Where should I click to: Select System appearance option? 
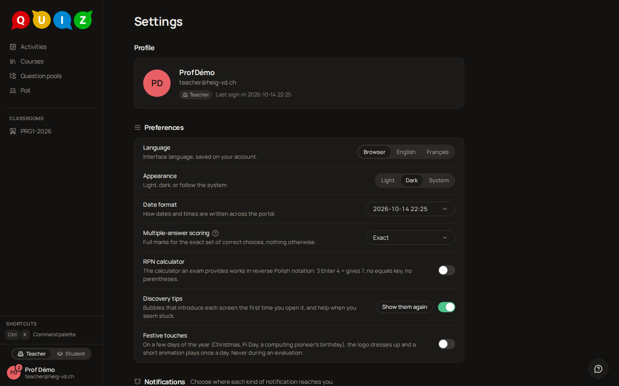(x=439, y=181)
